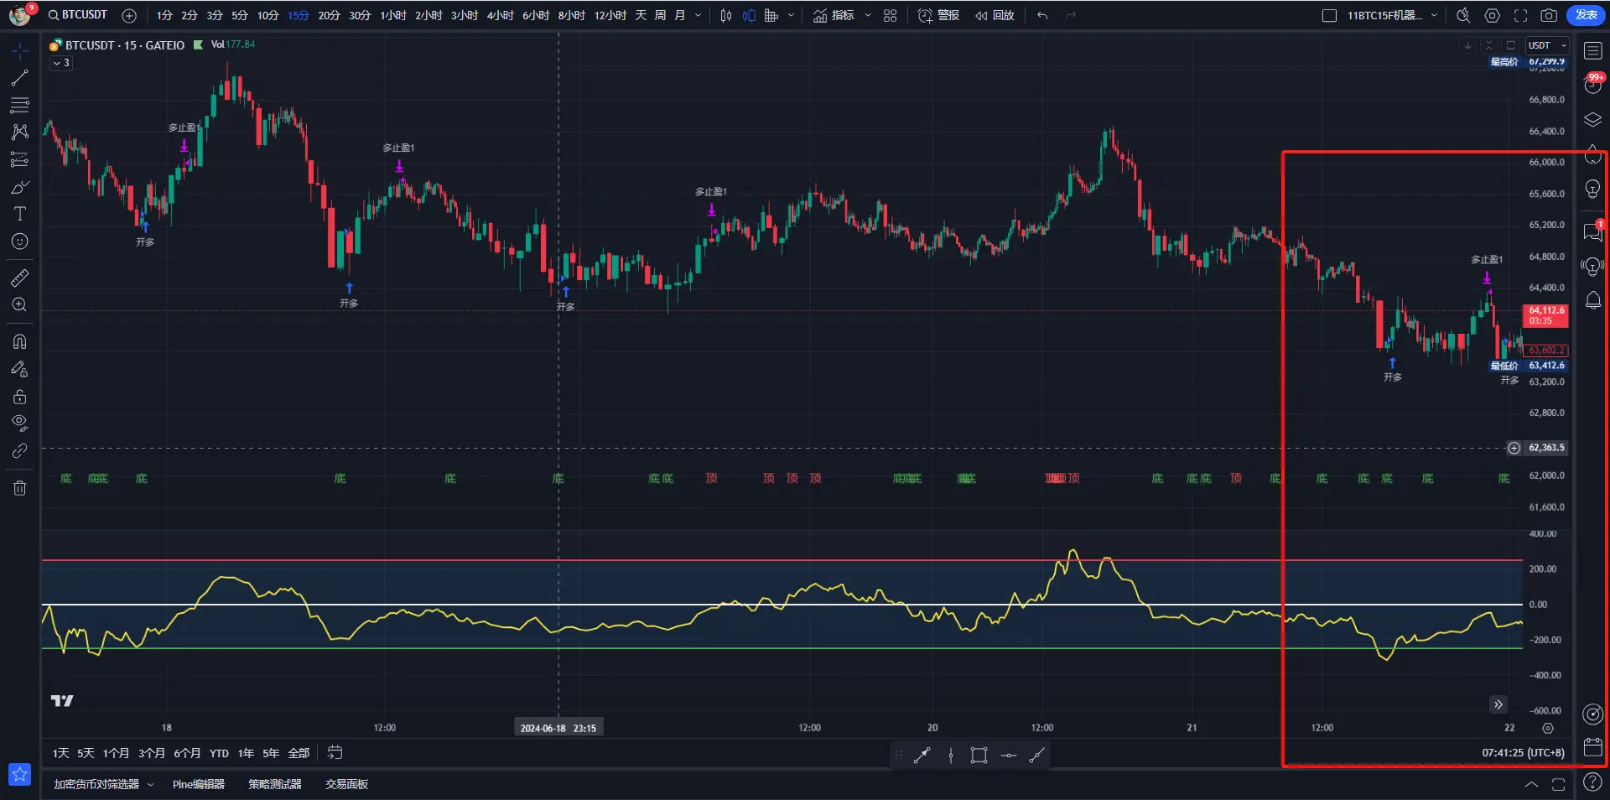Select the 5分 timeframe

(240, 15)
